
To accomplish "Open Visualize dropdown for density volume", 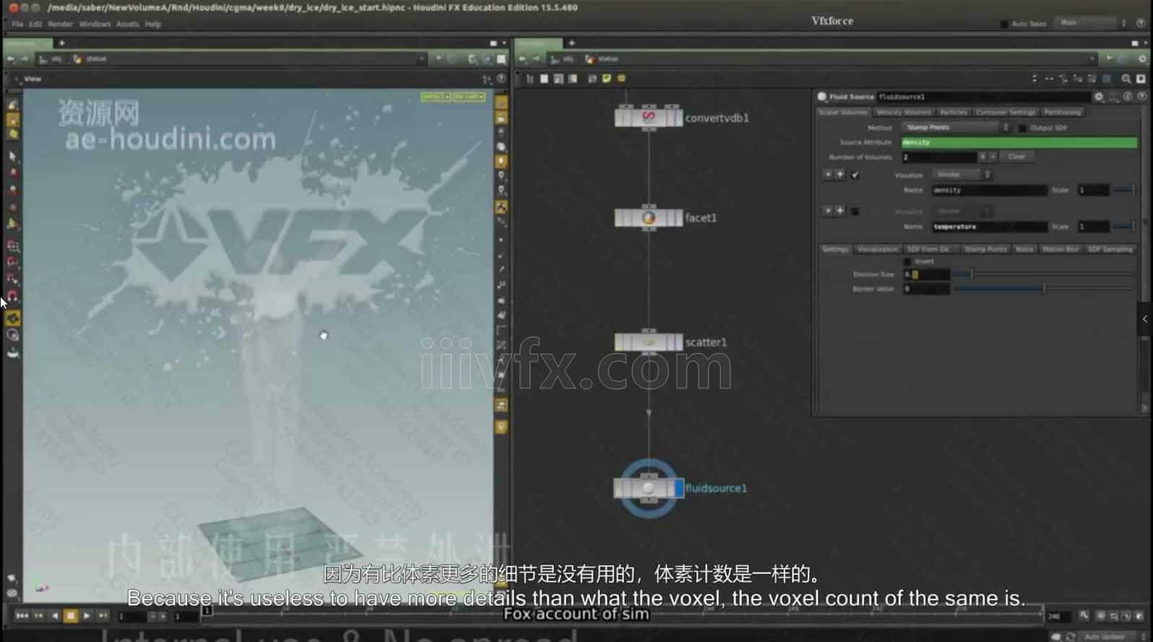I will coord(962,175).
